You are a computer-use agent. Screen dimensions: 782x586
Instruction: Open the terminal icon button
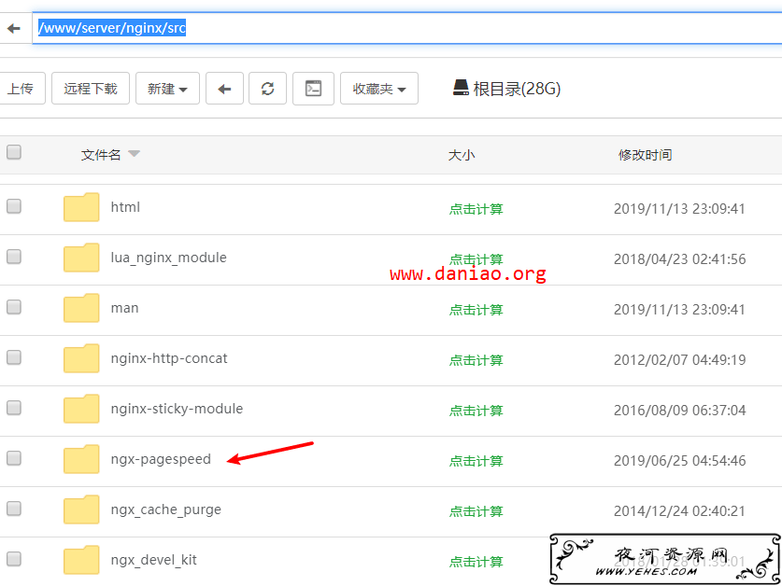click(x=313, y=89)
